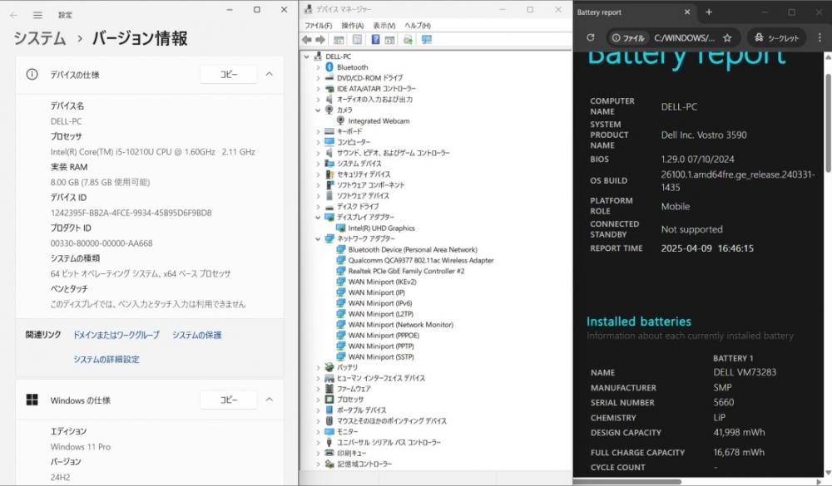
Task: Collapse the カメラ category
Action: [318, 110]
